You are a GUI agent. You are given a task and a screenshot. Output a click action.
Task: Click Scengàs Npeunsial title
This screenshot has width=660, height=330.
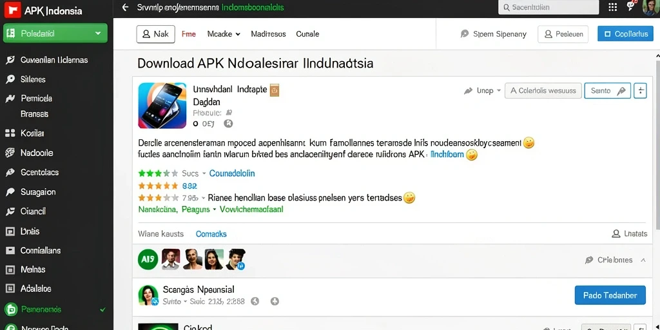point(199,289)
